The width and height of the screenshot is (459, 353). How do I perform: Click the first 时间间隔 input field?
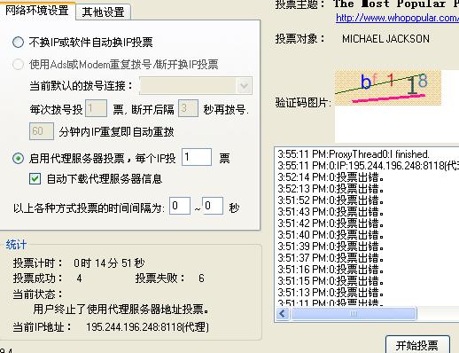(x=180, y=206)
